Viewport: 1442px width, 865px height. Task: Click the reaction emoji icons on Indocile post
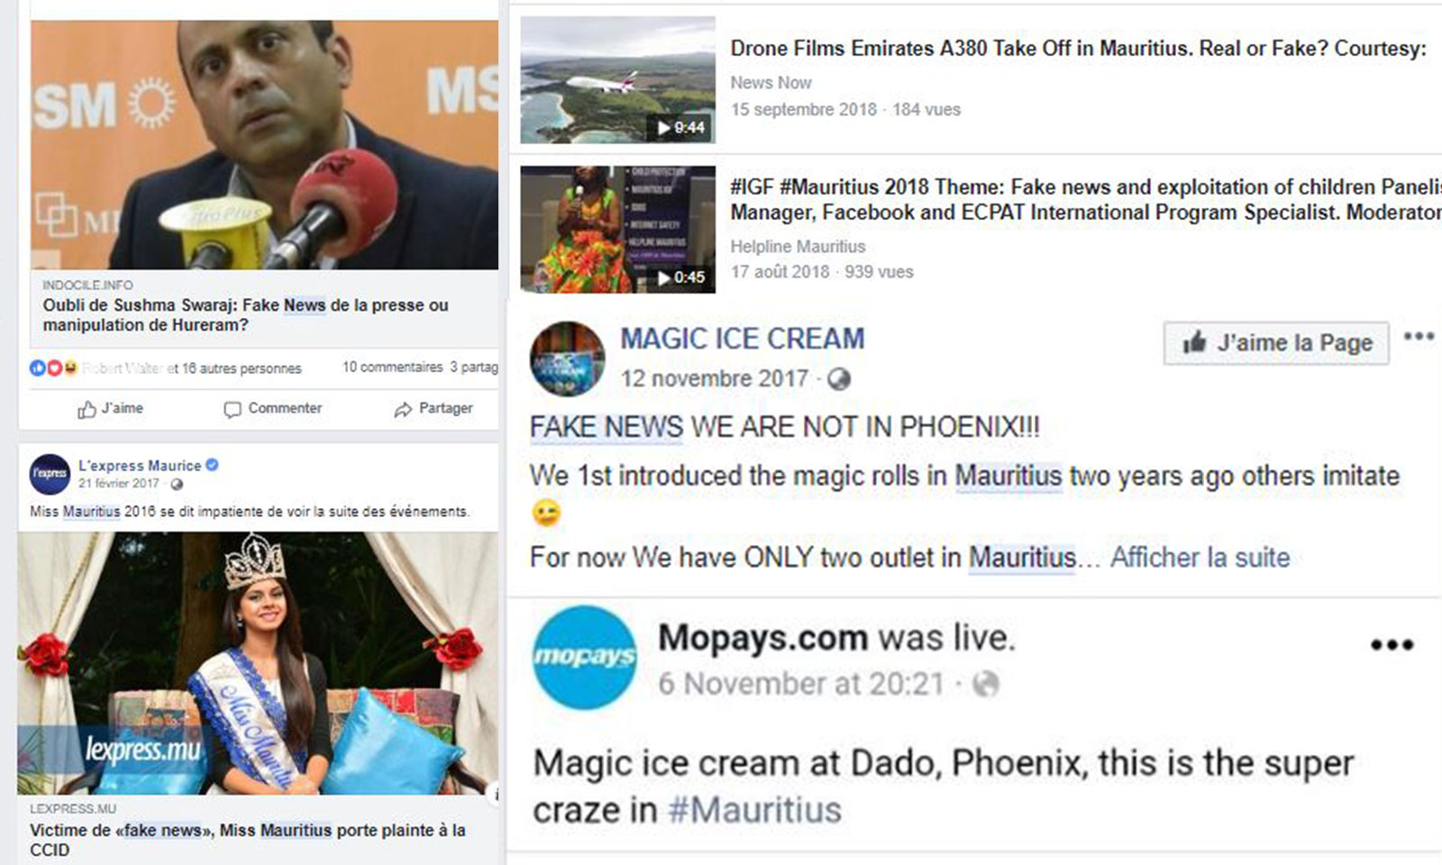[53, 368]
